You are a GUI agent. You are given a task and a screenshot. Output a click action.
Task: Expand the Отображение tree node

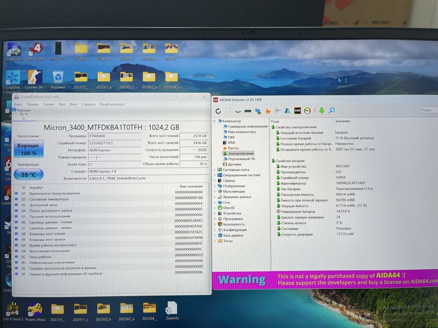[x=215, y=186]
